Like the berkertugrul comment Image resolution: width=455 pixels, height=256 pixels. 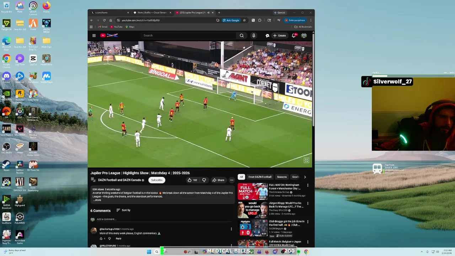(101, 239)
